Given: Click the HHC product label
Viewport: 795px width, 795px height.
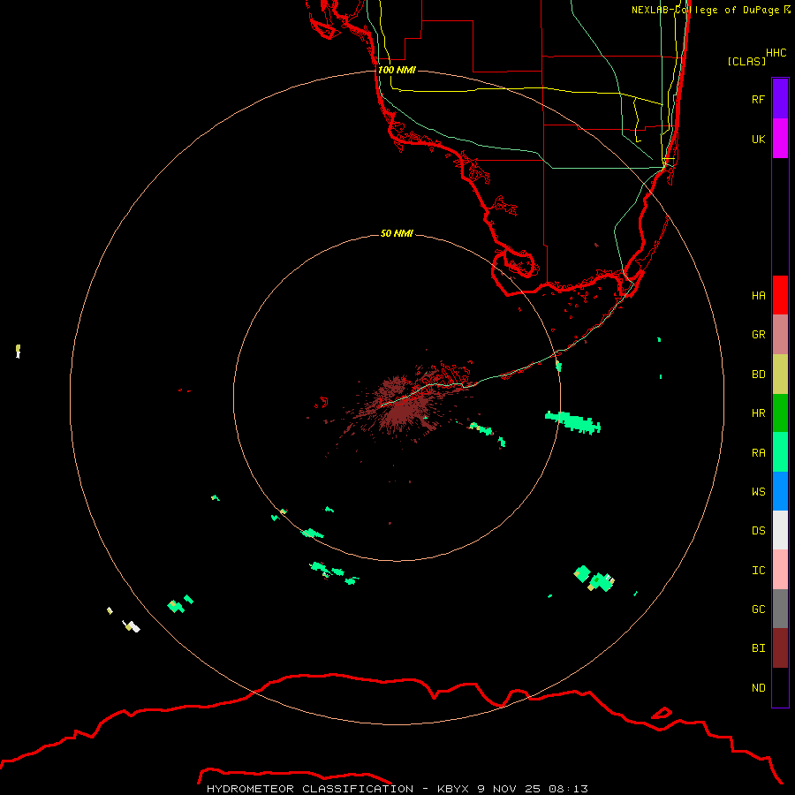Looking at the screenshot, I should coord(776,53).
